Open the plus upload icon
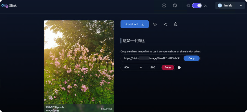Screen dimensions: 247x112 [x=164, y=6]
